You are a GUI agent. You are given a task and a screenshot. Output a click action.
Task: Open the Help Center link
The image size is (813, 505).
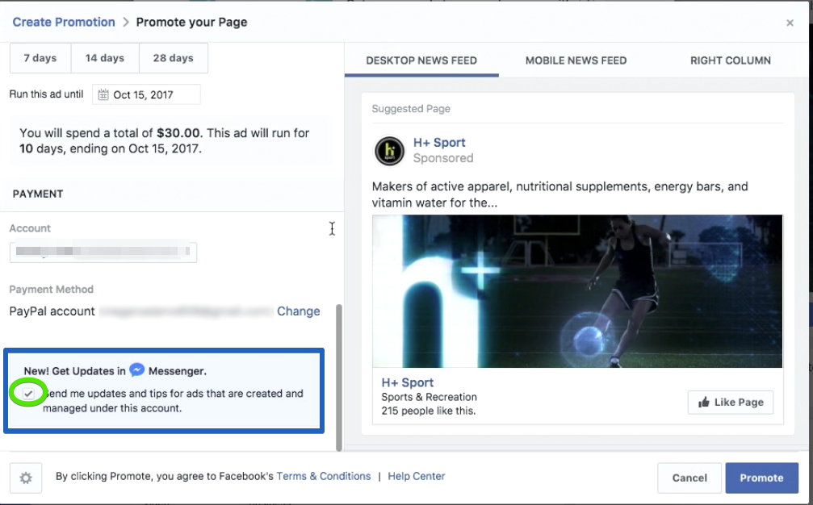(x=417, y=476)
